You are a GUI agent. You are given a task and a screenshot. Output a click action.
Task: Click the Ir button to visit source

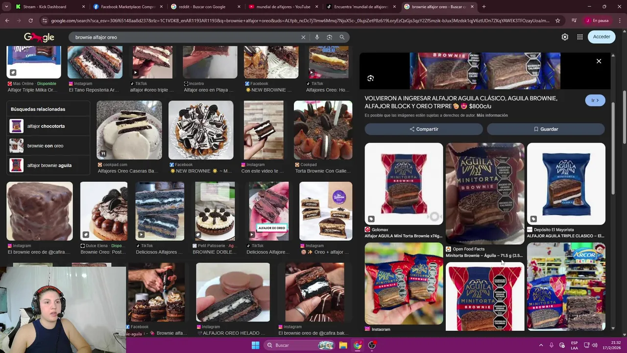[x=595, y=101]
